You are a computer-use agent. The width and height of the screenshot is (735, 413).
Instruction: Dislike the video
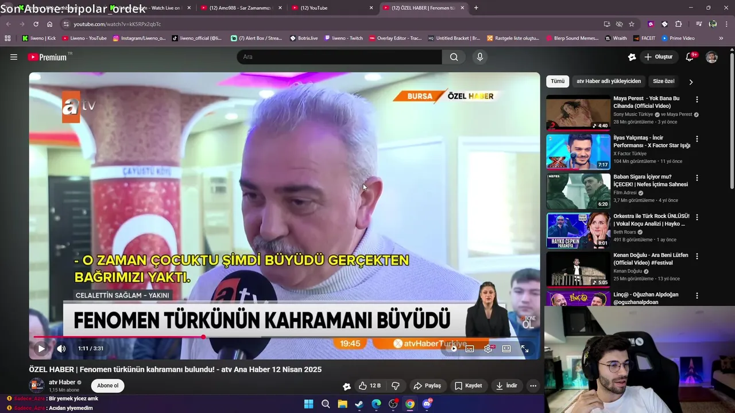tap(395, 385)
